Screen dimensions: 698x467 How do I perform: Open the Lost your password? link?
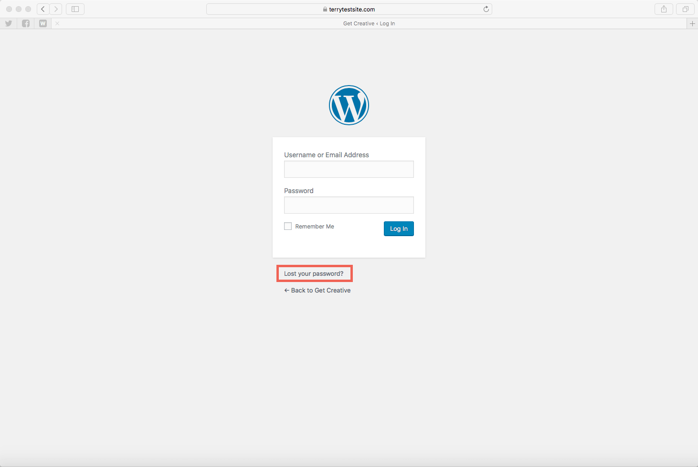[314, 273]
